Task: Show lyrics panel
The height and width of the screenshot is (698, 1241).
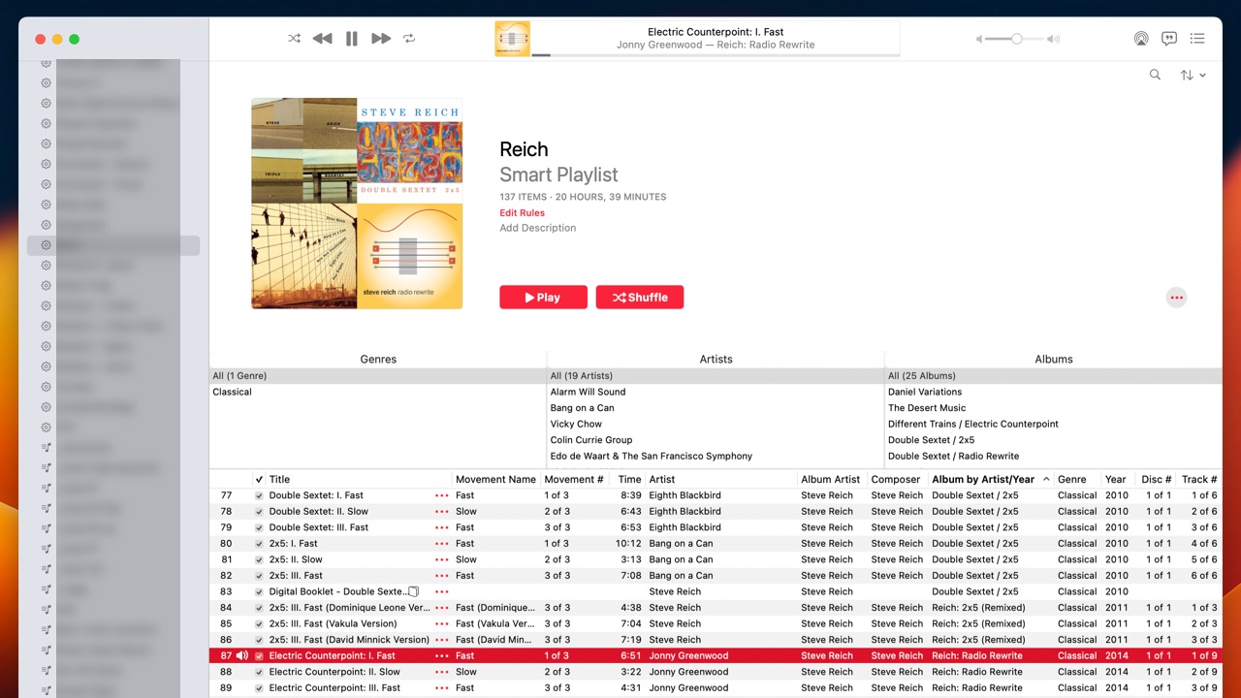Action: click(1169, 39)
